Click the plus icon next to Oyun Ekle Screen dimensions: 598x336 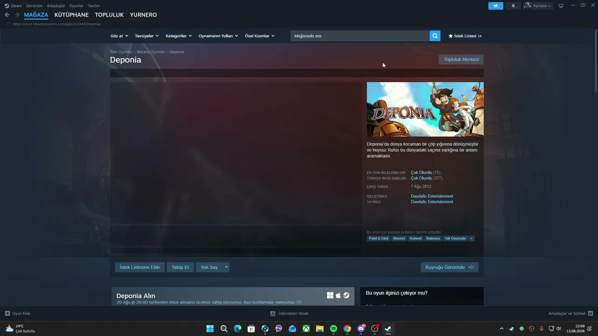[x=7, y=314]
